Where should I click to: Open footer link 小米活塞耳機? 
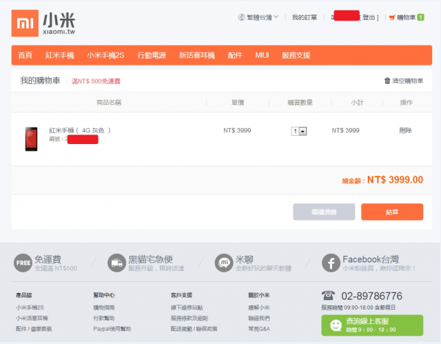32,318
